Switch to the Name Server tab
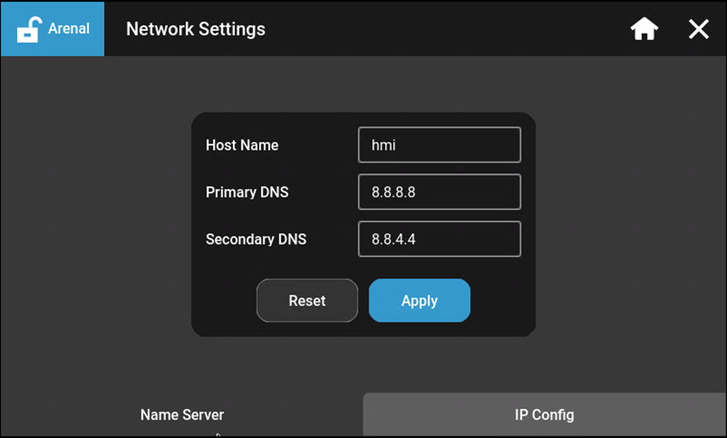 click(x=182, y=415)
